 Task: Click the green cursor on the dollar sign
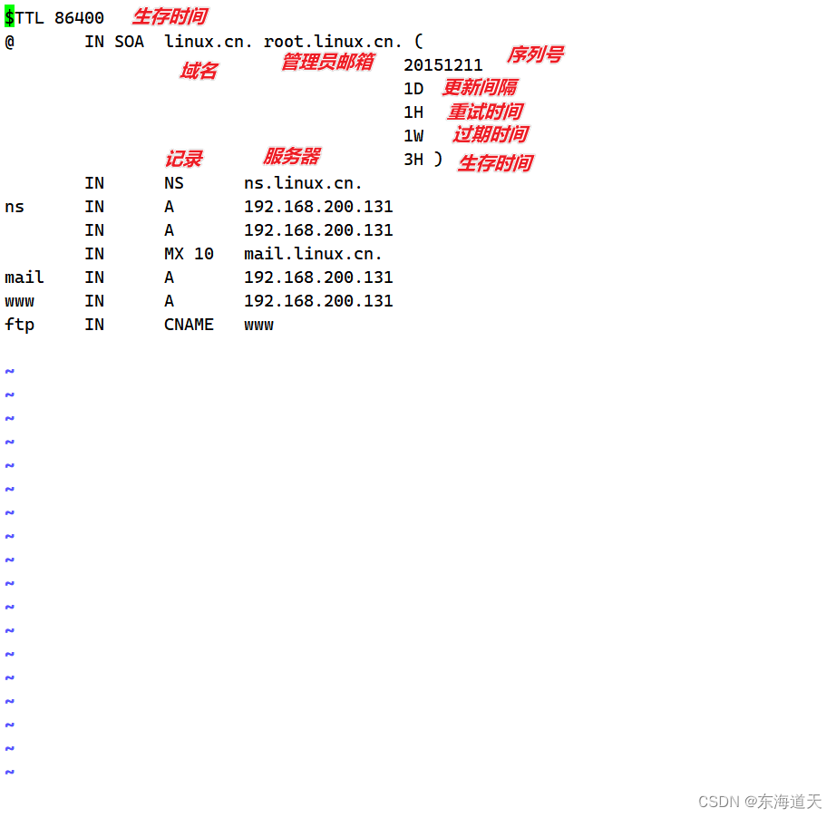(x=8, y=15)
